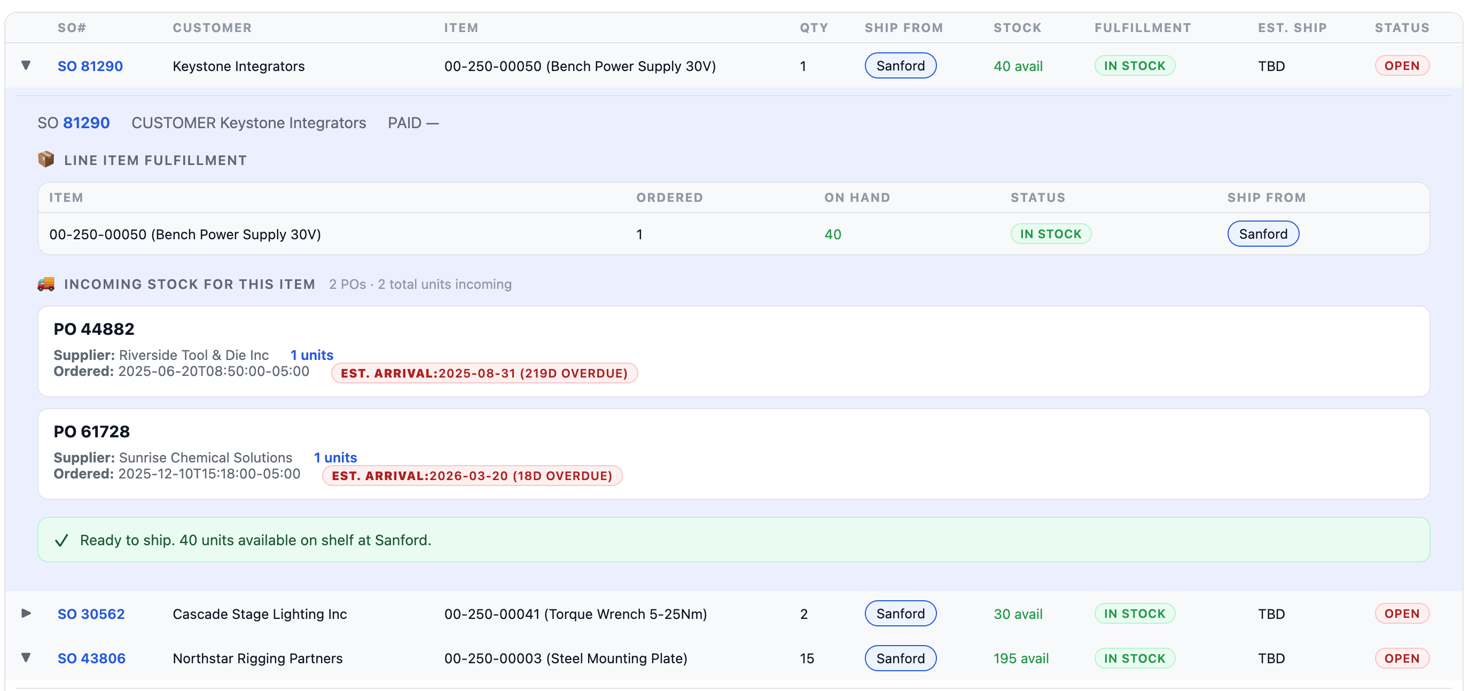Click Keystone Integrators in SO 81290 row

coord(239,66)
